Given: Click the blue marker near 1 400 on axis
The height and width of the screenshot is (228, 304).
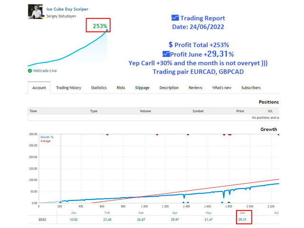Looking at the screenshot, I should click(x=185, y=202).
